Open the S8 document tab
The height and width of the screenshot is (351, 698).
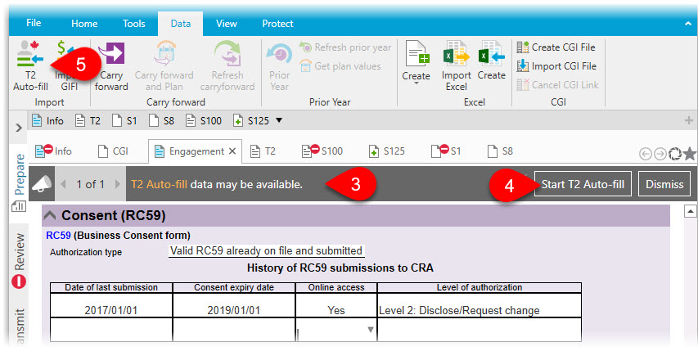pos(500,151)
